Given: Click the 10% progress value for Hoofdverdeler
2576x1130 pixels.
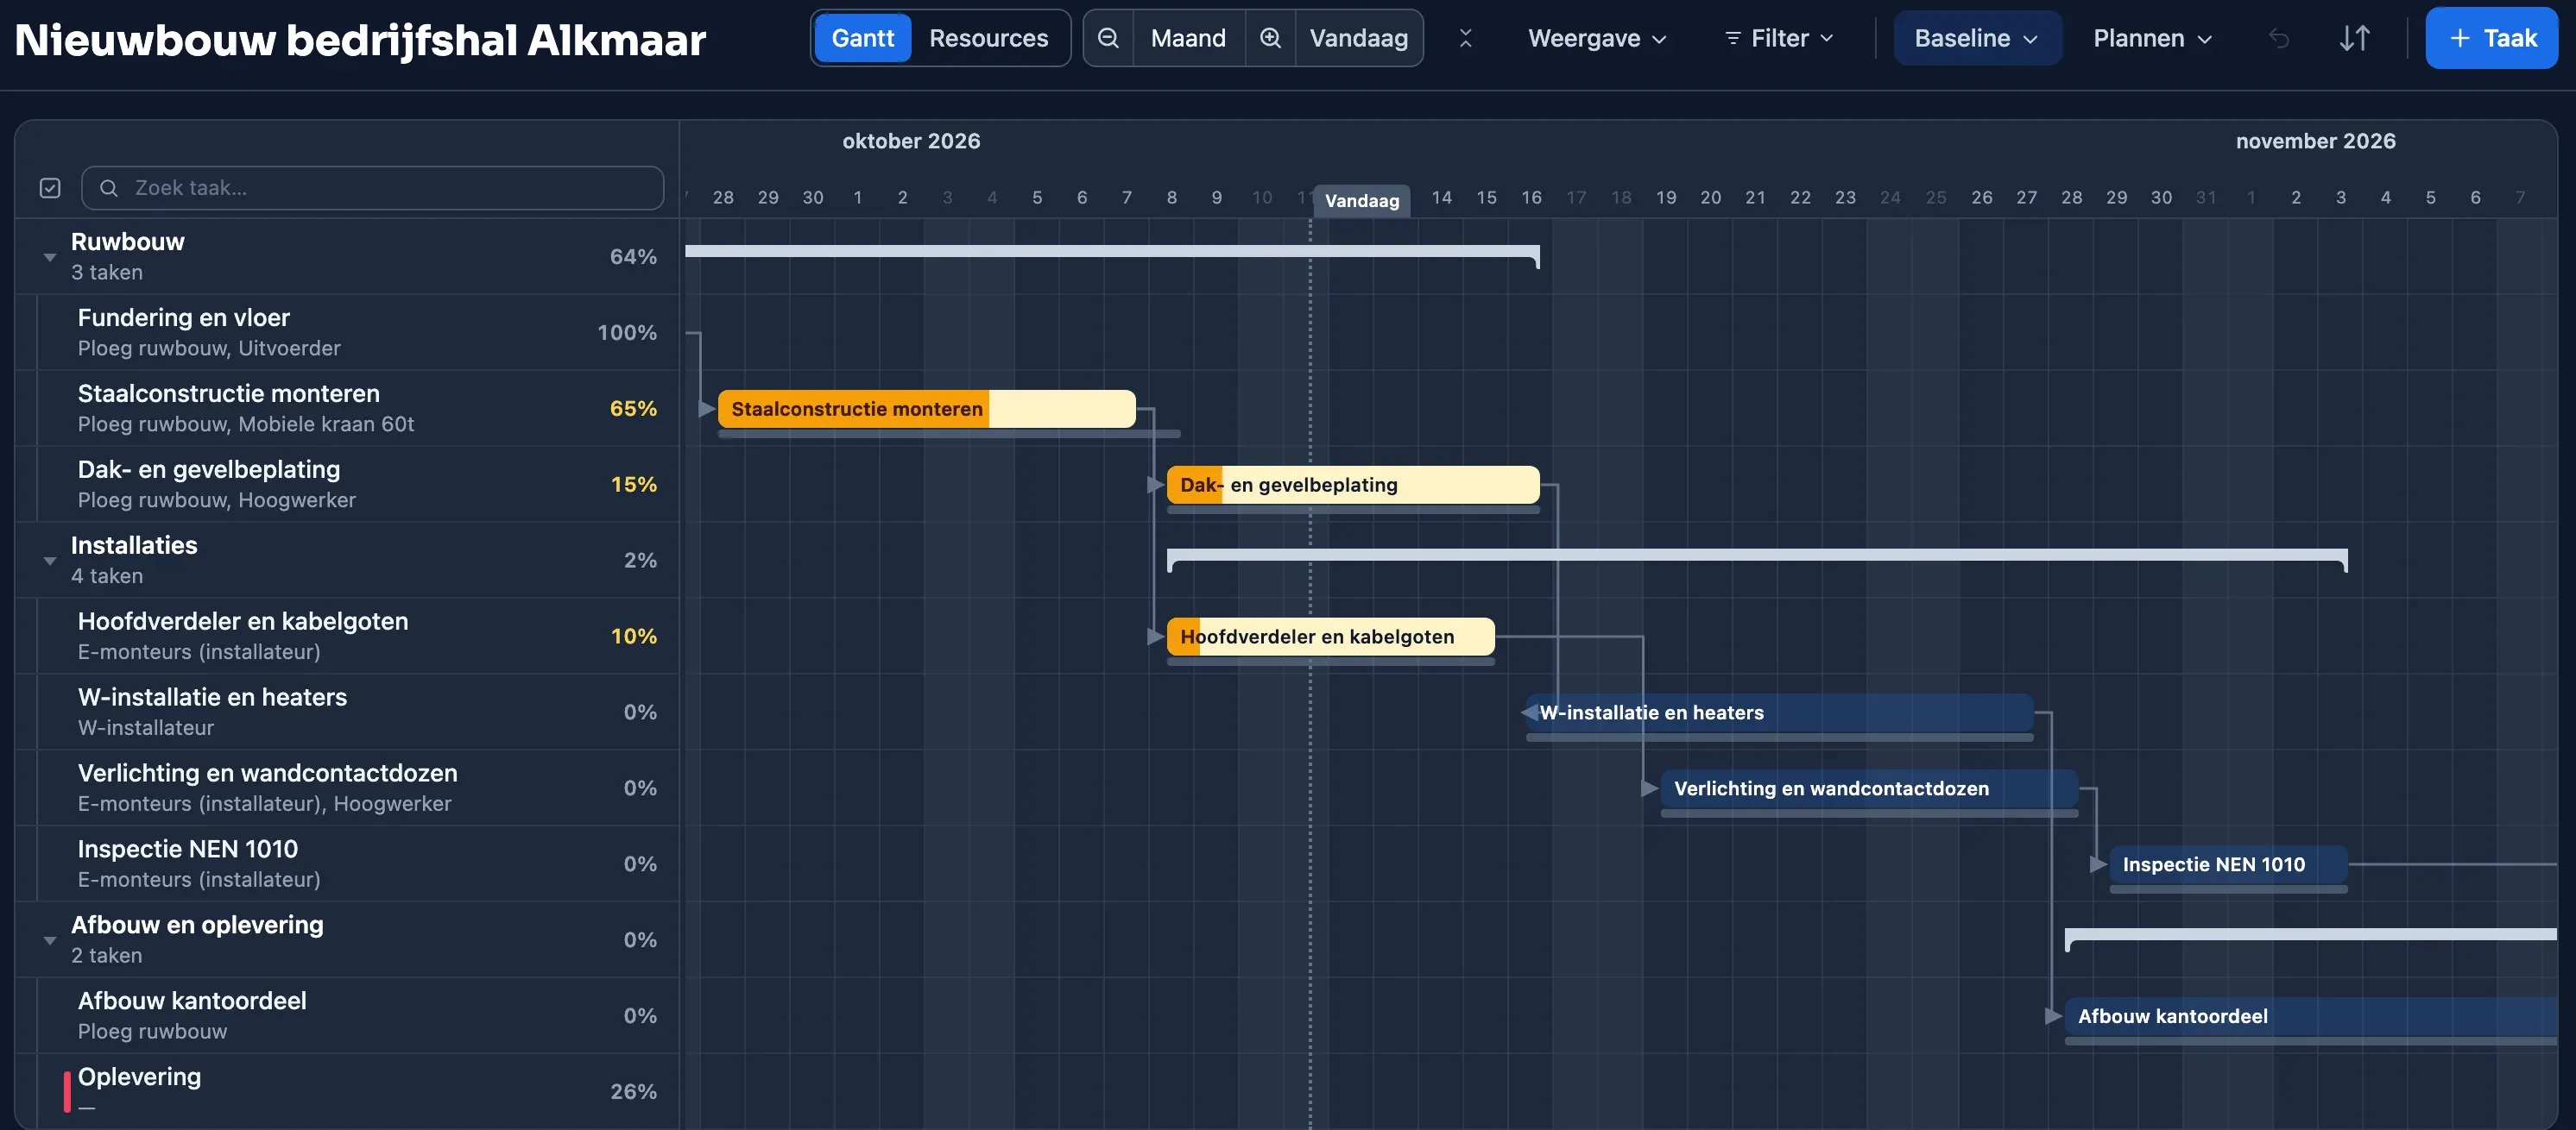Looking at the screenshot, I should tap(633, 637).
